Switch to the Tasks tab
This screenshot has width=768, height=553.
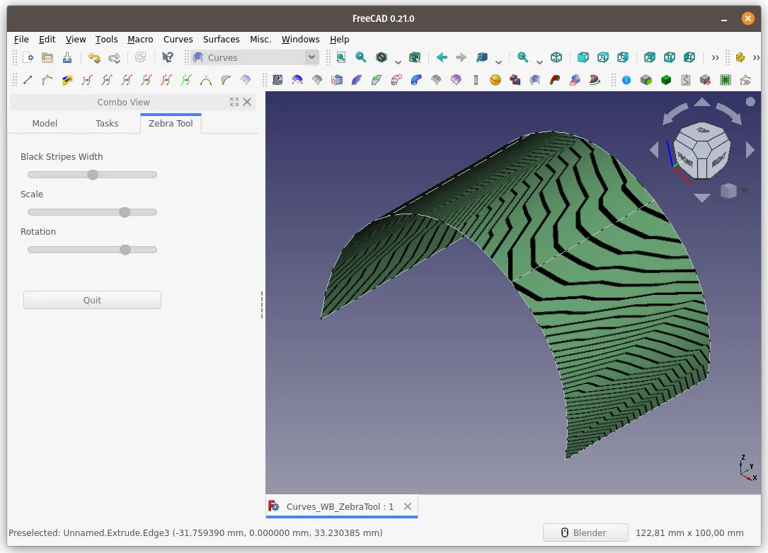(107, 123)
